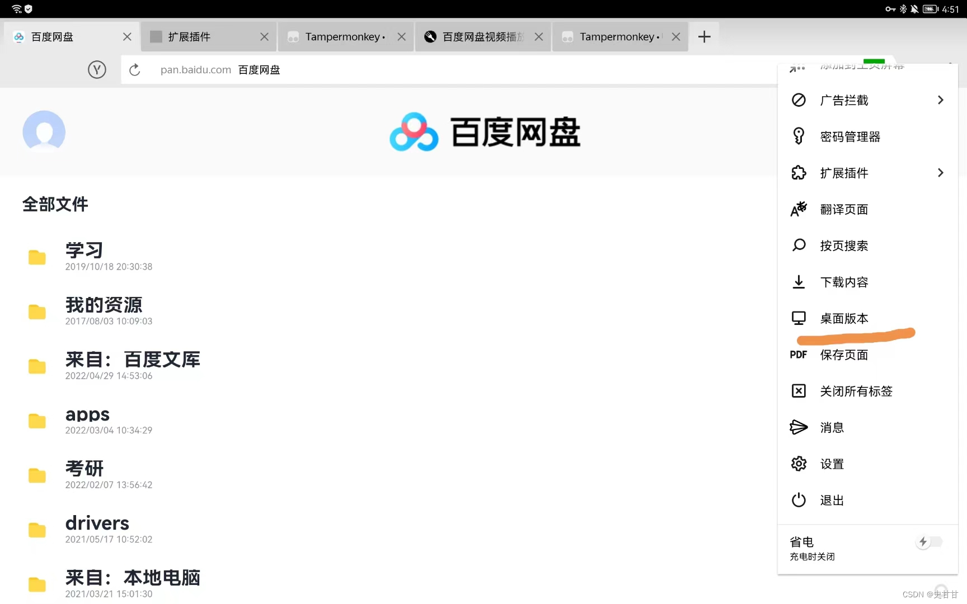The image size is (967, 604).
Task: Select 翻译页面 menu entry
Action: click(867, 209)
